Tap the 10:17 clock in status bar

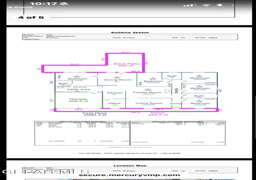pyautogui.click(x=43, y=4)
